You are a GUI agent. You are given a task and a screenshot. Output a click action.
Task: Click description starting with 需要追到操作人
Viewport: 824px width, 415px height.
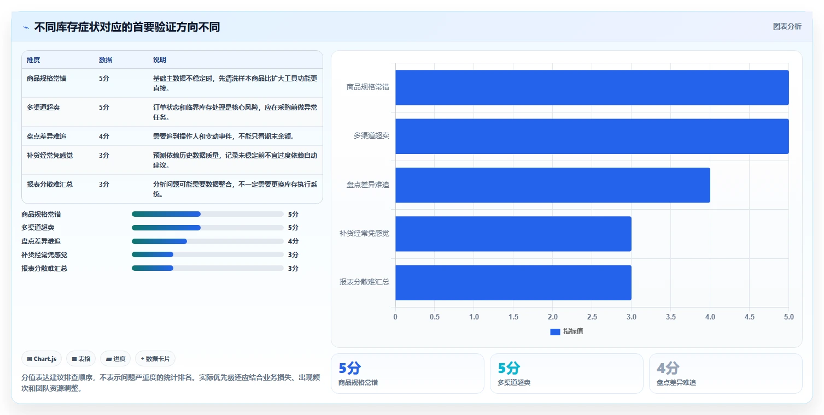225,137
